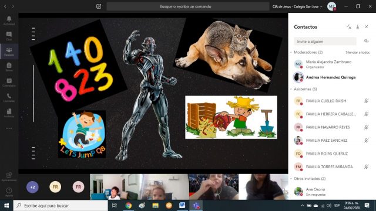Open the Apps icon in sidebar

point(9,176)
